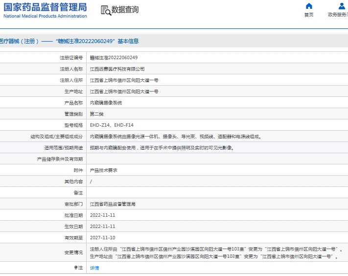Select registration number 赣械注准20222060249 value
This screenshot has height=276, width=348.
(x=114, y=58)
